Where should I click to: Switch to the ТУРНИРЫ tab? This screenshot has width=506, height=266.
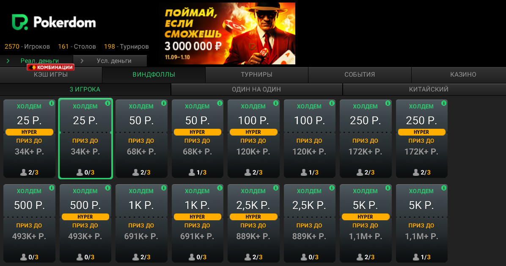(256, 75)
